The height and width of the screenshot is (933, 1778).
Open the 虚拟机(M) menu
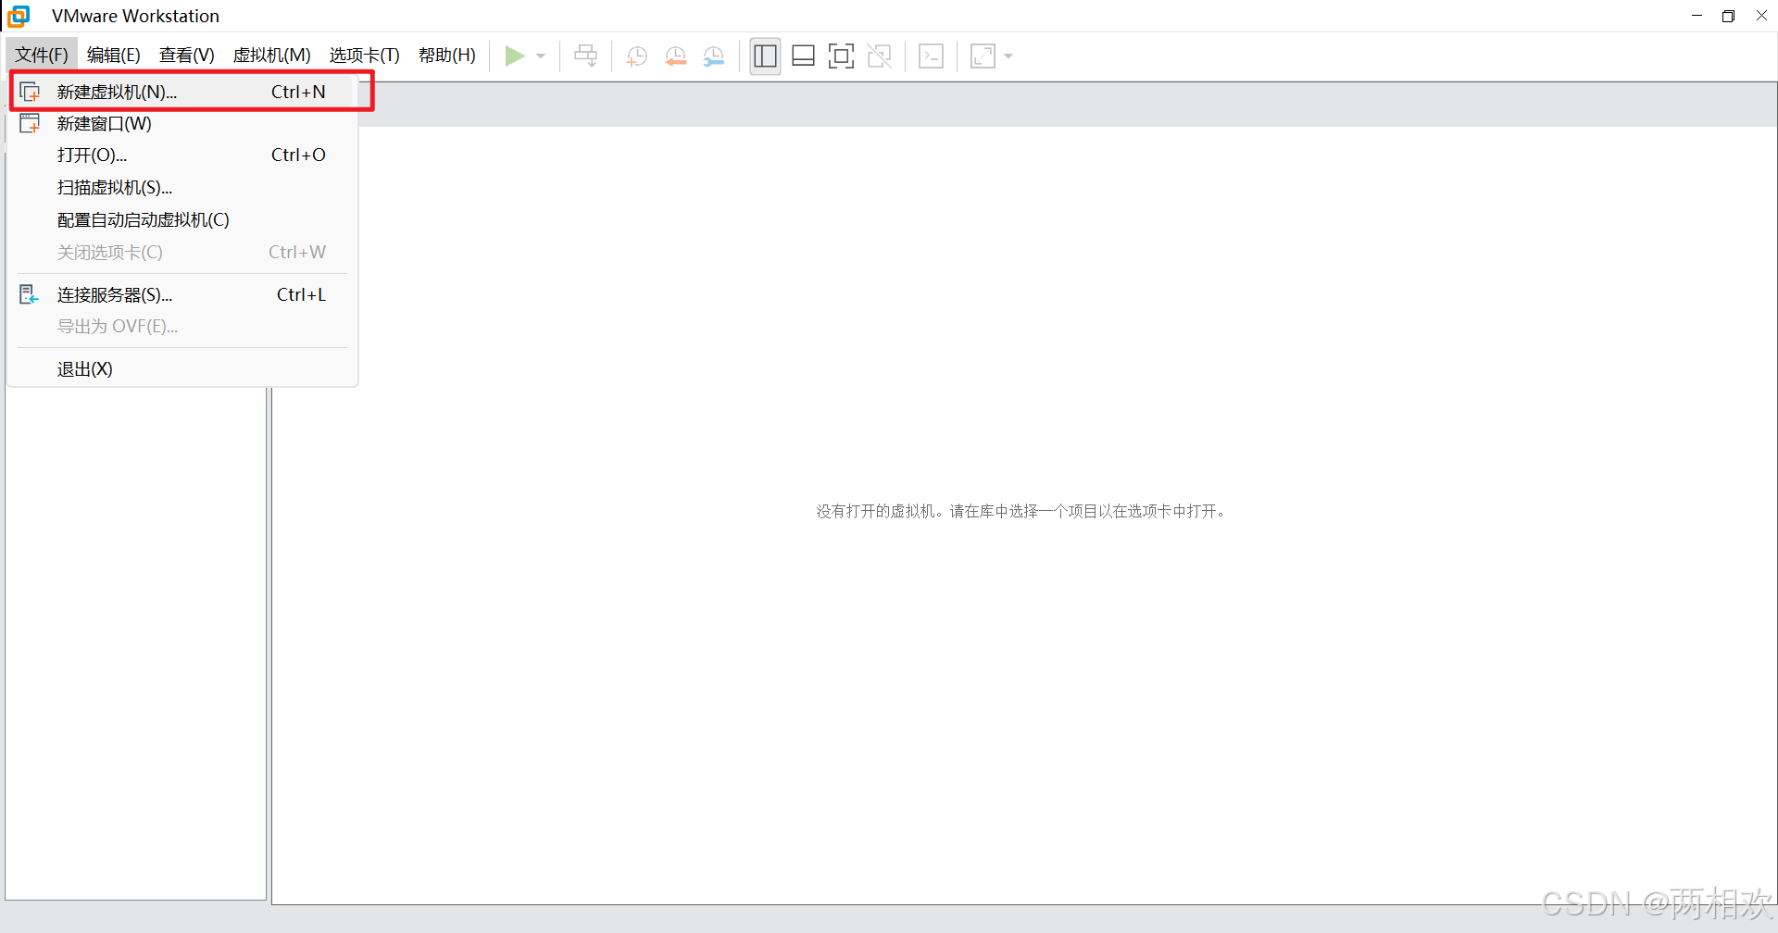(271, 56)
